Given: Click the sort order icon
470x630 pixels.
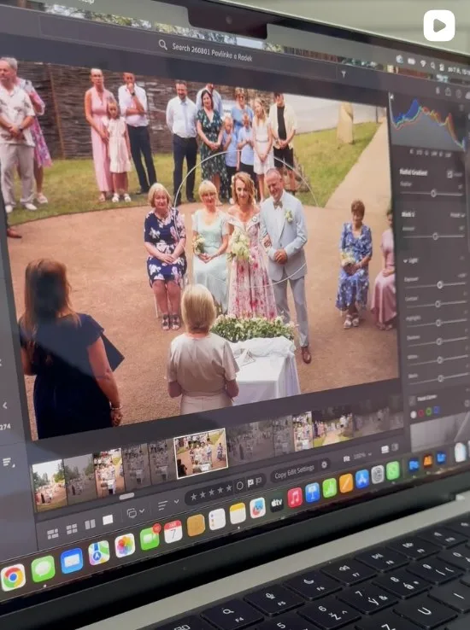Looking at the screenshot, I should [163, 505].
